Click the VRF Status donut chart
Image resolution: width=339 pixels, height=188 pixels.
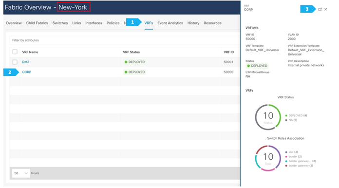[x=268, y=117]
